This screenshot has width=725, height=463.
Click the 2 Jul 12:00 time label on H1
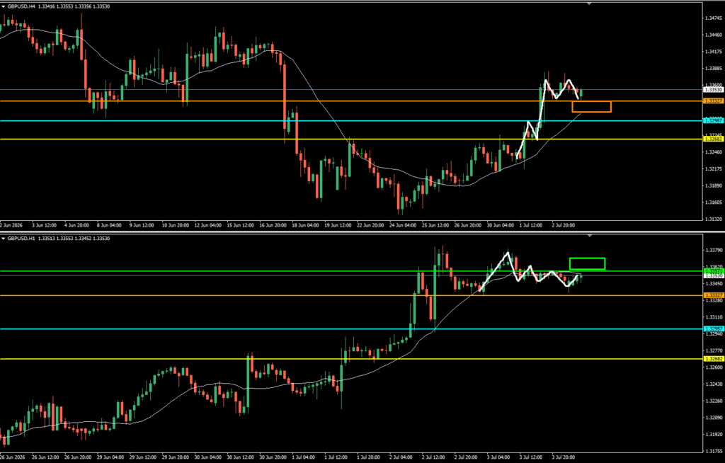point(434,457)
